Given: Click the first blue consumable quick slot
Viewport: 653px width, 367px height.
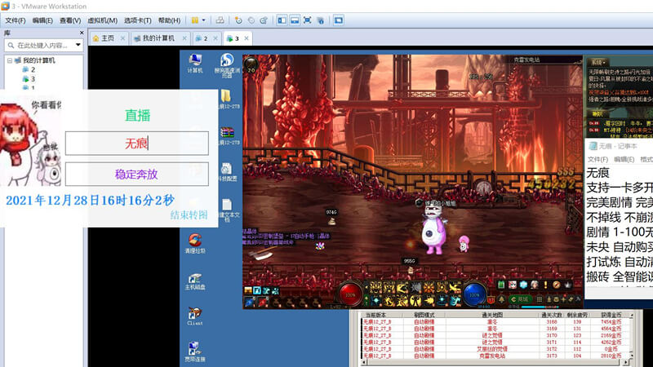Looking at the screenshot, I should pyautogui.click(x=249, y=302).
